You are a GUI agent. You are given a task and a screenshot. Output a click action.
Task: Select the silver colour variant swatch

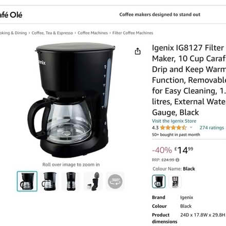tap(175, 181)
